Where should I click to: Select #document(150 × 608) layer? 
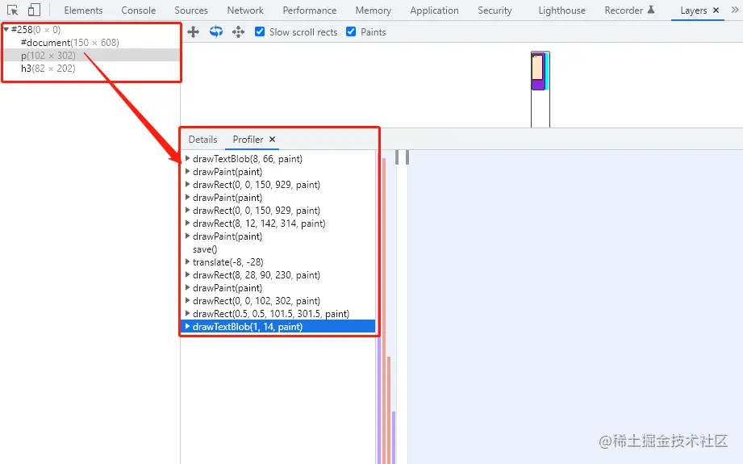70,43
